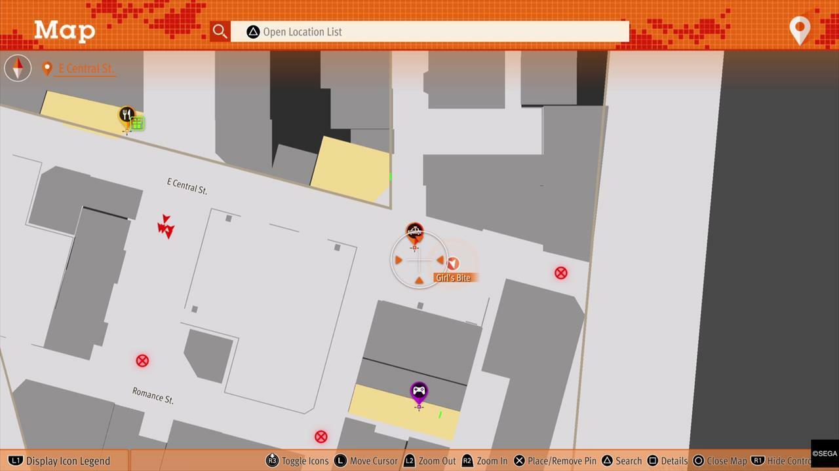Viewport: 839px width, 471px height.
Task: Toggle Icons on the map
Action: (x=297, y=461)
